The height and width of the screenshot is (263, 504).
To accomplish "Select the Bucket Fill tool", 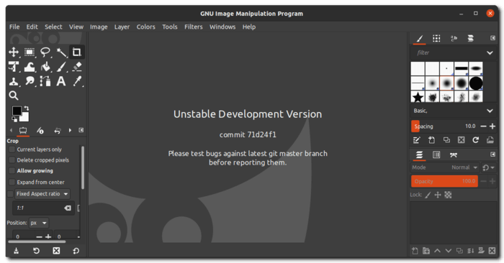I will (45, 67).
